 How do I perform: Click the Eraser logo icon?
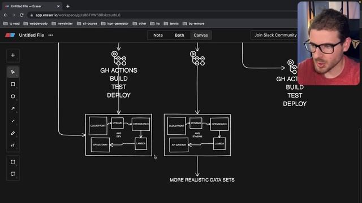point(10,35)
